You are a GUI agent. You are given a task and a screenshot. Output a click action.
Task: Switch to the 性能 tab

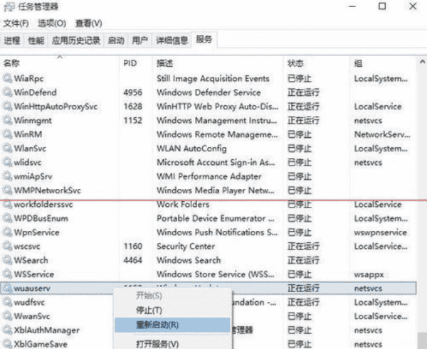(x=36, y=40)
